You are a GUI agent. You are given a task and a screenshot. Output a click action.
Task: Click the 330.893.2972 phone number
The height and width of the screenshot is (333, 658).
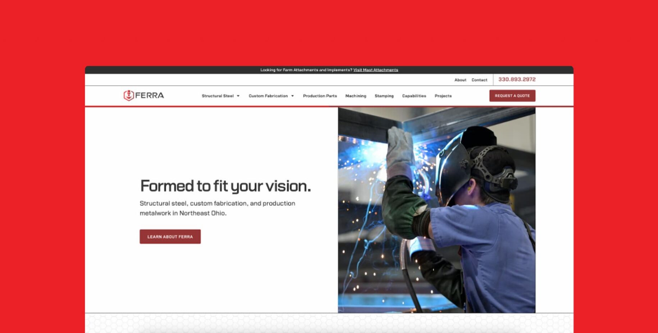tap(517, 79)
